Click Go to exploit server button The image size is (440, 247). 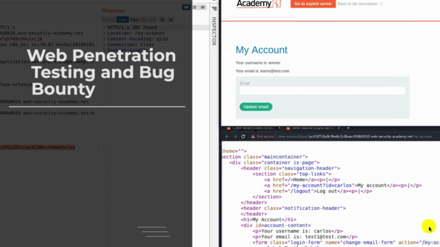click(x=313, y=3)
